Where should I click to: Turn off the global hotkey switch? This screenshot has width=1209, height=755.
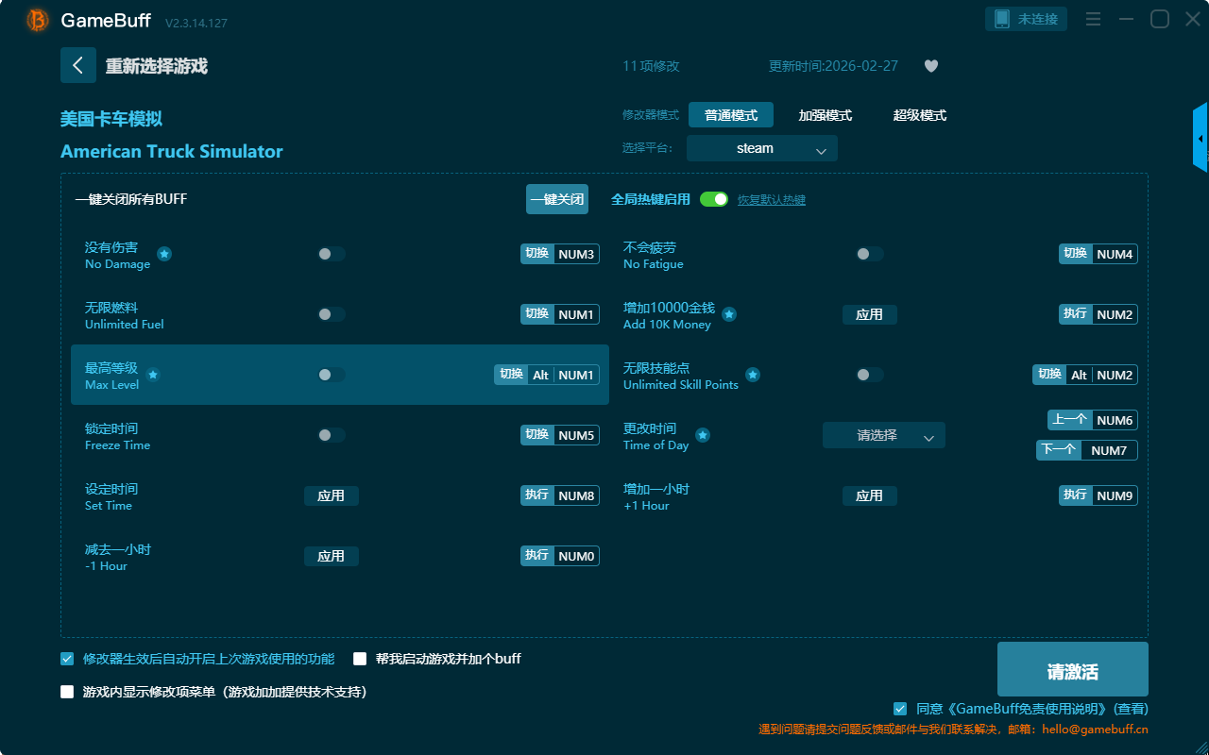point(714,199)
